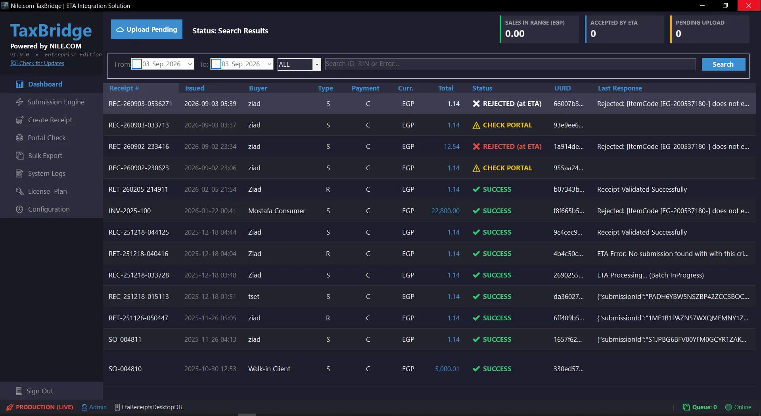Click the Bulk Export icon
Viewport: 761px width, 416px height.
click(x=19, y=156)
